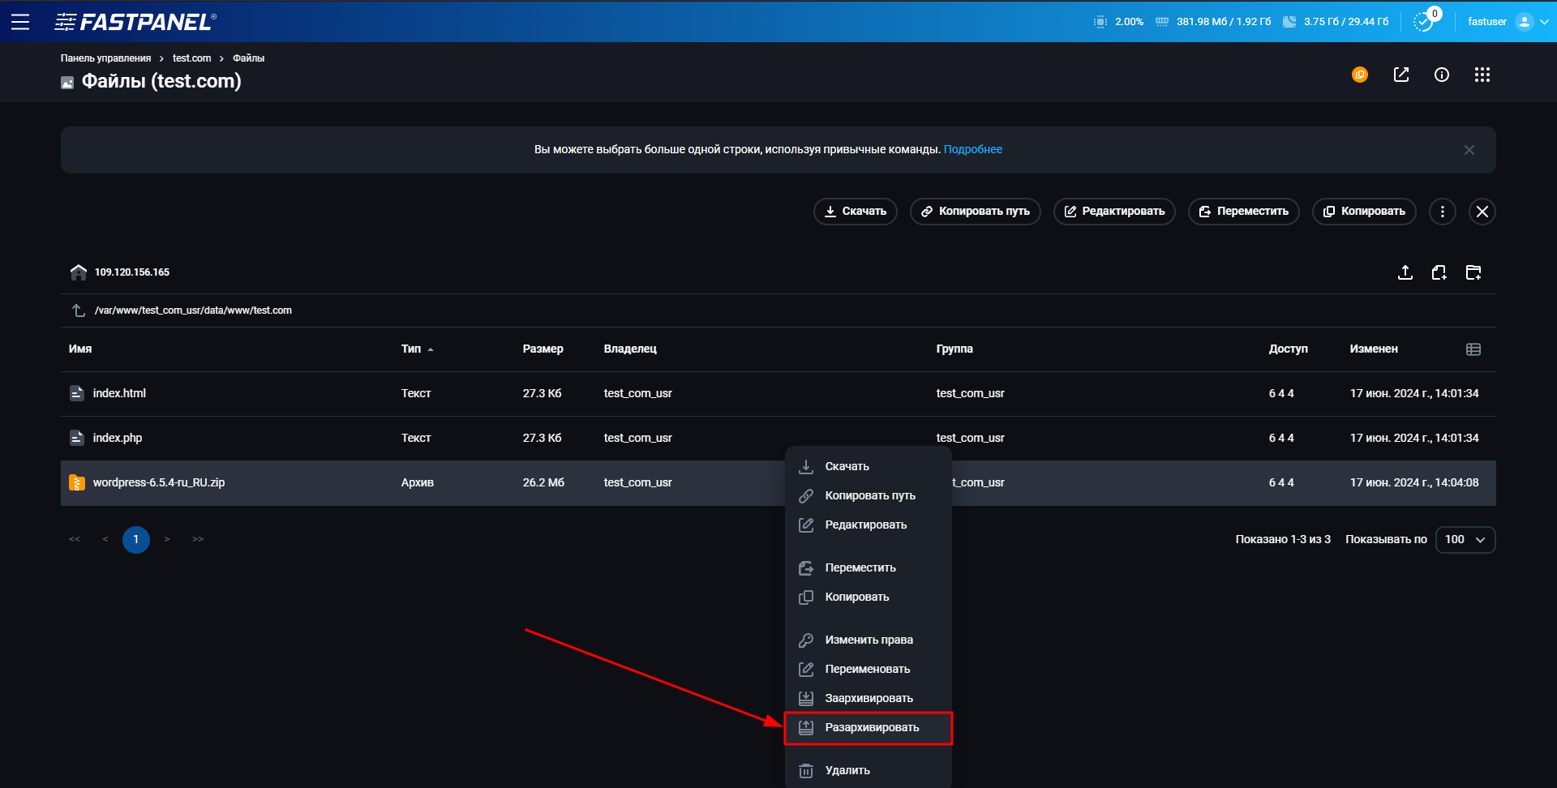Click the 'Скачать' toolbar button
1557x788 pixels.
coord(855,212)
